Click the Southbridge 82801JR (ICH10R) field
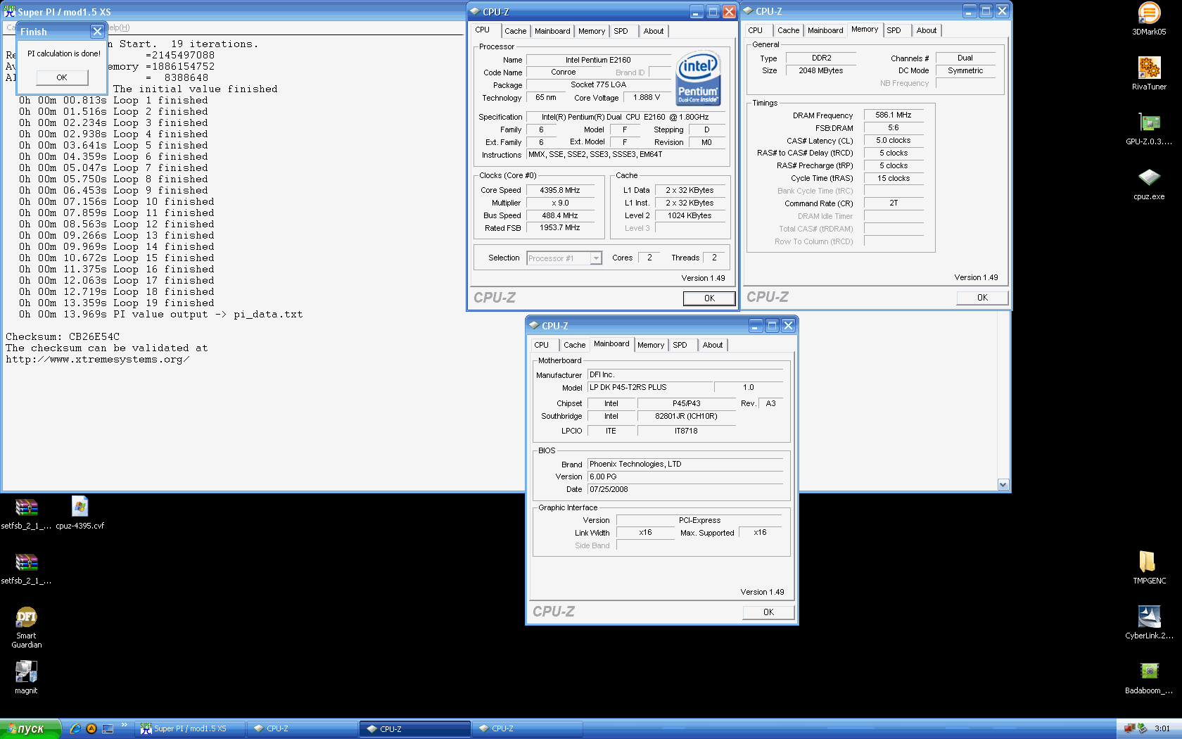 point(686,416)
